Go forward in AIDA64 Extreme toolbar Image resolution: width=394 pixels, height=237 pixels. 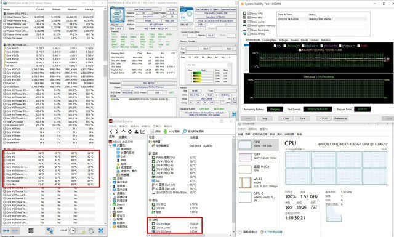click(x=117, y=132)
